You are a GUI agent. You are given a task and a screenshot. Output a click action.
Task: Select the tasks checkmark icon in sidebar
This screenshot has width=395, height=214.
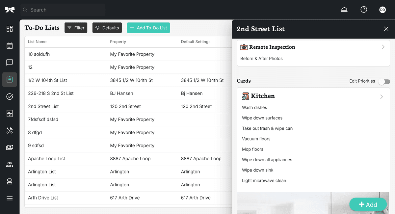point(10,96)
